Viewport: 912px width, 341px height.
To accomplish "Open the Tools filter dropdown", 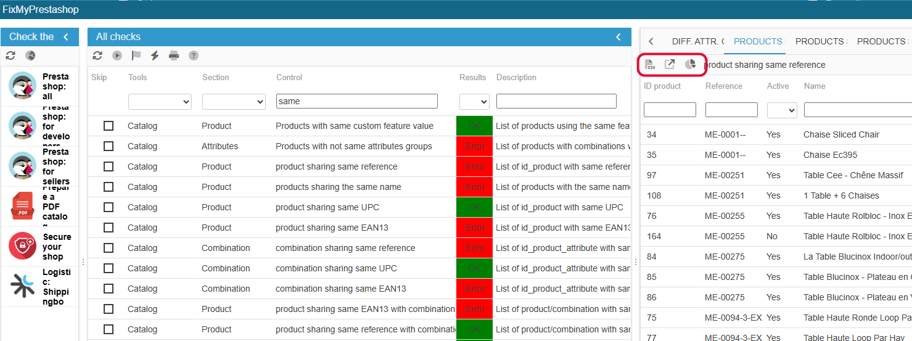I will pyautogui.click(x=160, y=101).
